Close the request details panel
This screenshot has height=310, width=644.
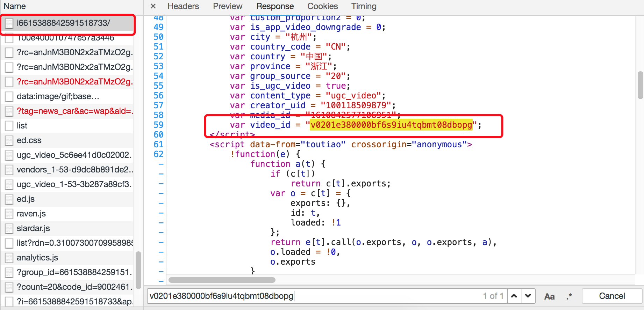(x=153, y=6)
